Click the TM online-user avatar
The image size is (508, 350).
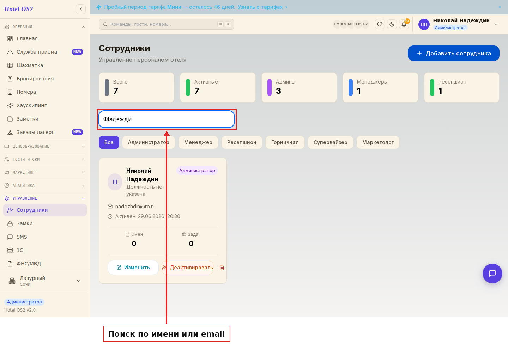(337, 24)
